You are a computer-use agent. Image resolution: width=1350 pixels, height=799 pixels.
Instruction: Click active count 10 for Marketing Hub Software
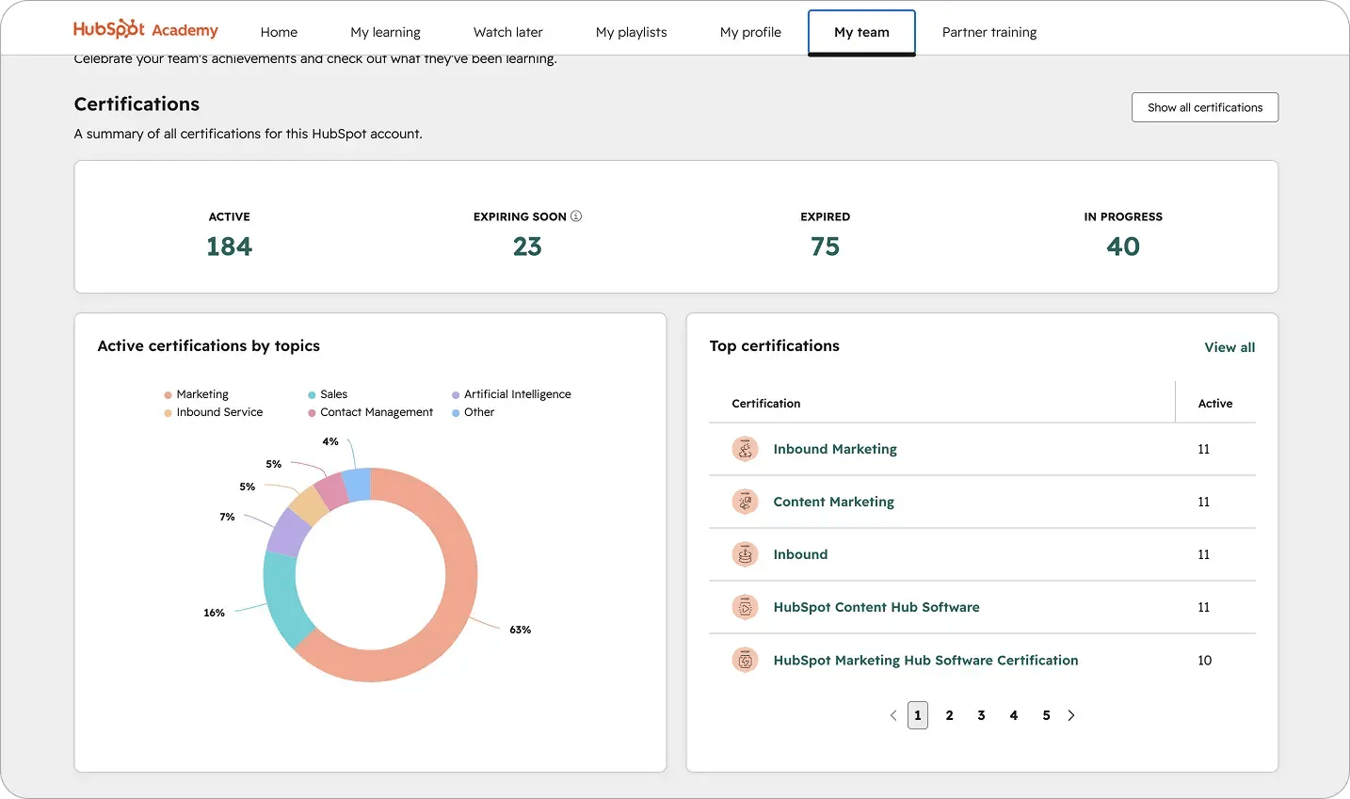(x=1204, y=661)
